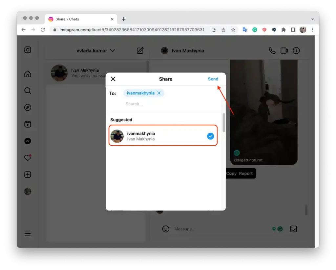Open the Explore compass icon

point(28,107)
